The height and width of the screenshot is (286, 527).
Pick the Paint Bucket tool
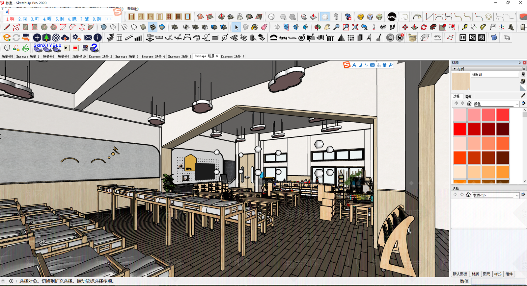click(255, 27)
